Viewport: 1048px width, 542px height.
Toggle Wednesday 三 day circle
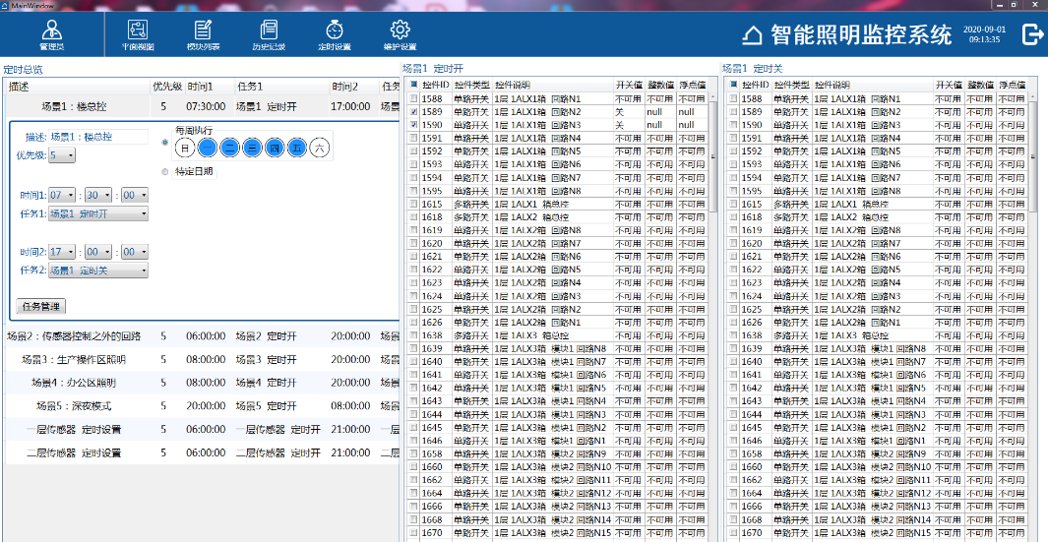point(252,148)
